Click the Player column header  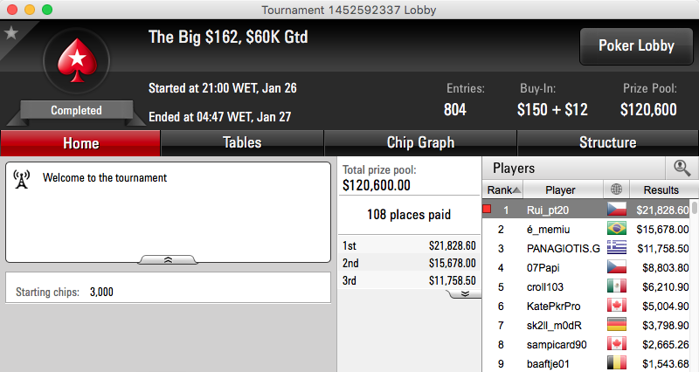click(560, 189)
